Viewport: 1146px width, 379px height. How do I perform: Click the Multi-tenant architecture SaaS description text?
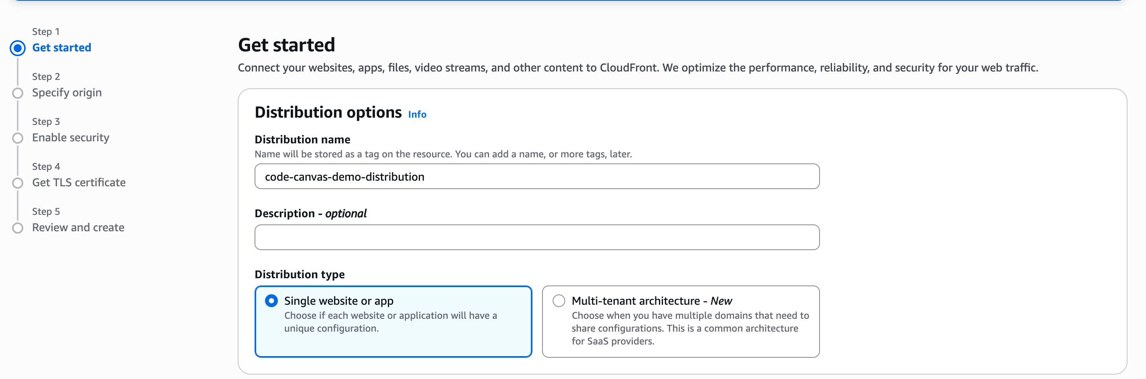click(689, 328)
